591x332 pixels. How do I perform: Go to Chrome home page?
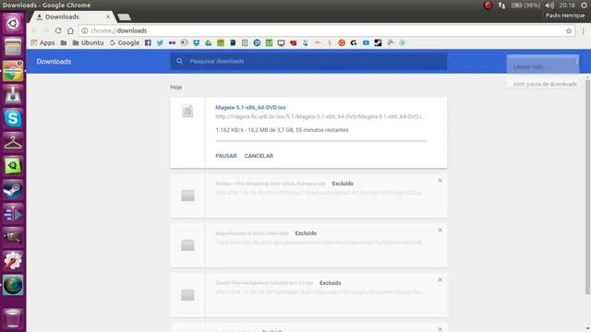click(70, 30)
